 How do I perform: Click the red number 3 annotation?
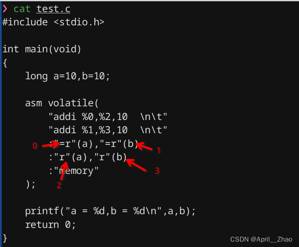pyautogui.click(x=157, y=171)
